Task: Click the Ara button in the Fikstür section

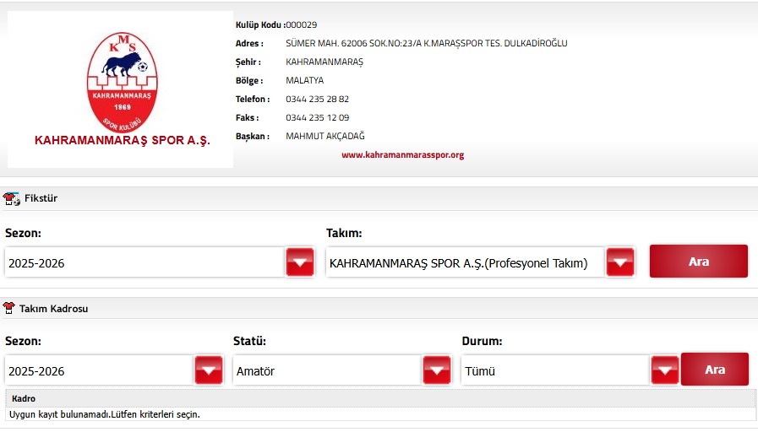Action: (x=699, y=261)
